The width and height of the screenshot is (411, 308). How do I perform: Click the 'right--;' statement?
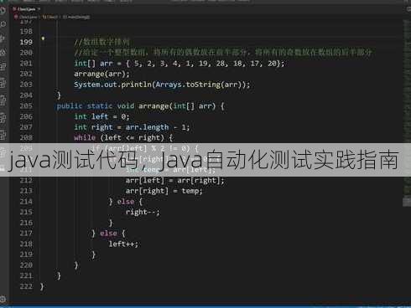(143, 213)
